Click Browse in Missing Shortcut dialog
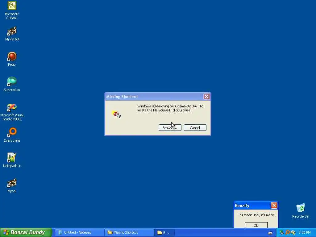Viewport: 316px width, 237px height. tap(170, 127)
